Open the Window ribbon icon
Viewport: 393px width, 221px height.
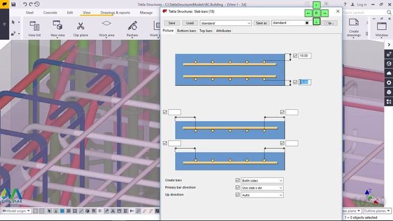pyautogui.click(x=382, y=26)
